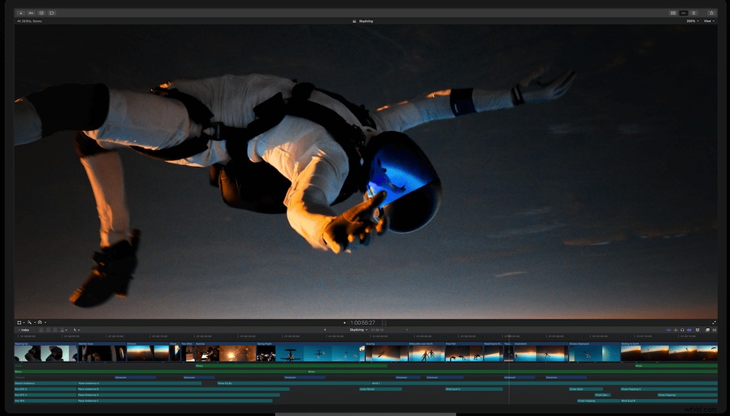Click the Share icon in the top right
Screen dimensions: 730x416
[712, 12]
